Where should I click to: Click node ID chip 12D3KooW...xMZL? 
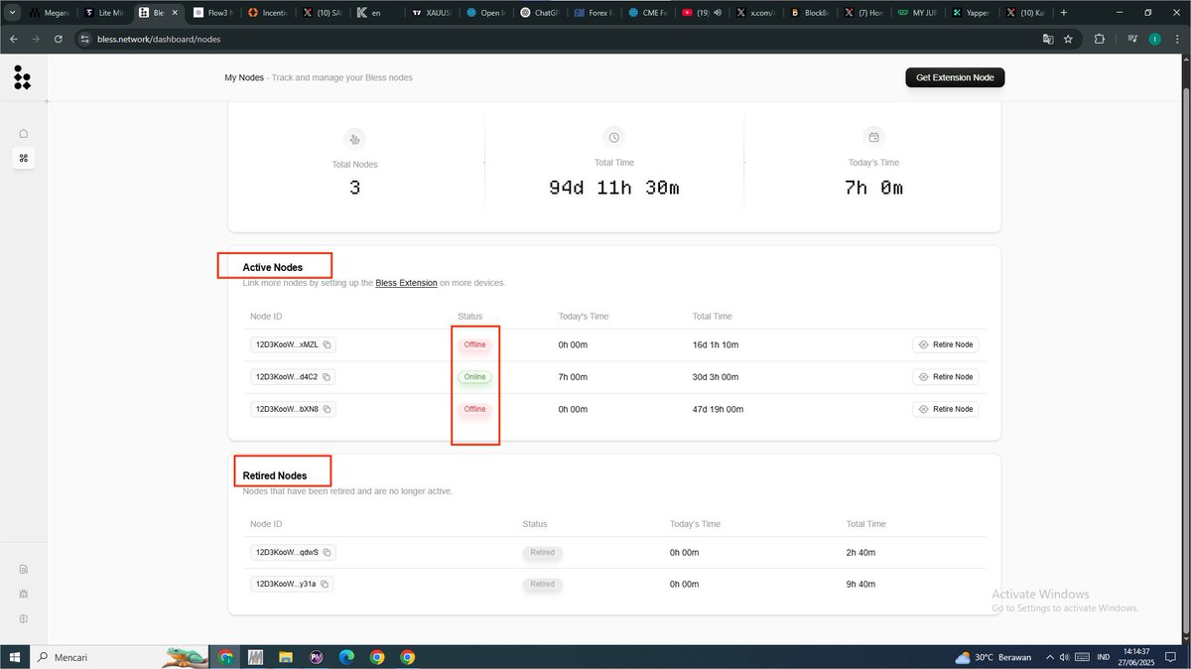[x=293, y=345]
